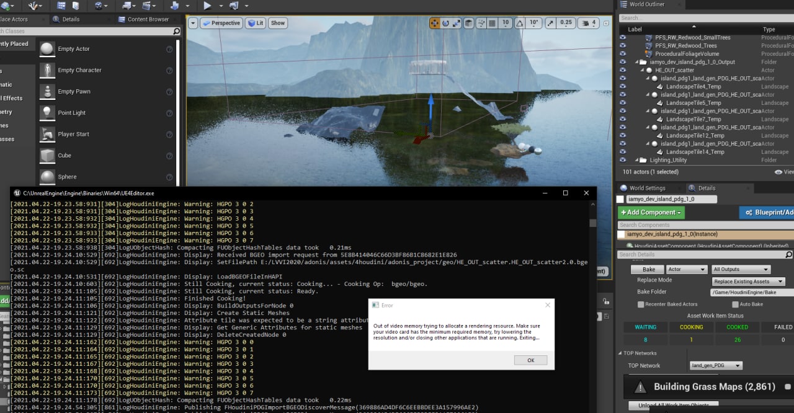Click the help icon beside Empty Actor

[169, 49]
